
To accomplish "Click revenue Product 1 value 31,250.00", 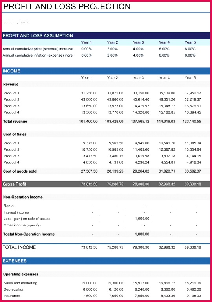I will 89,93.
